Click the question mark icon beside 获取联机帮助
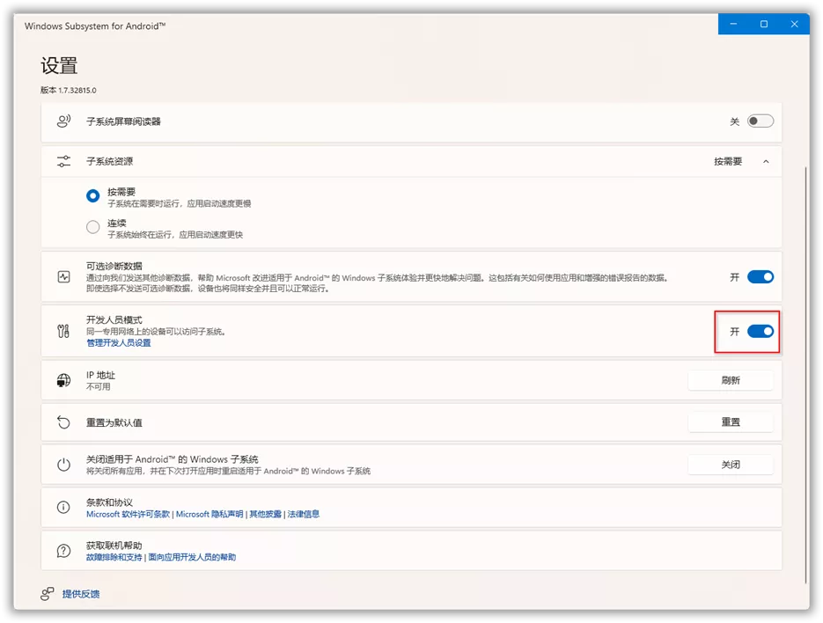 coord(63,551)
